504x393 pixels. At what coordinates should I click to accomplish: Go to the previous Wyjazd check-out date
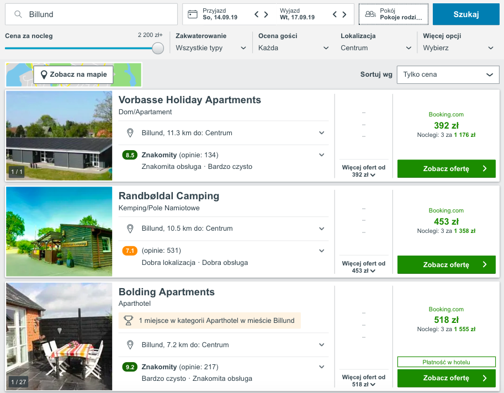(335, 14)
